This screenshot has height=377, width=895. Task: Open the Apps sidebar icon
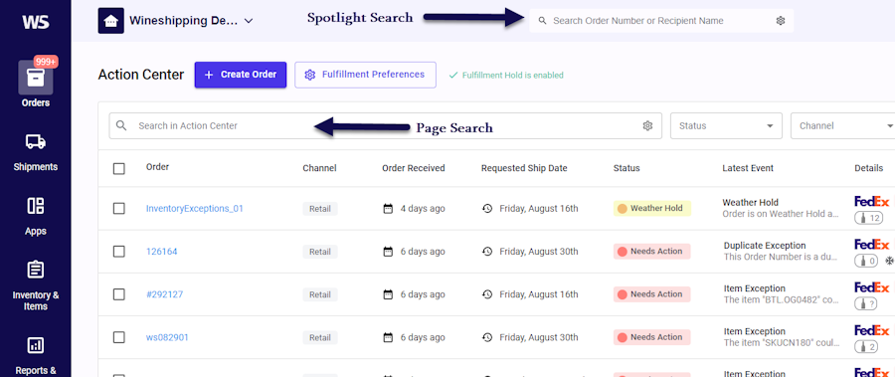coord(36,206)
